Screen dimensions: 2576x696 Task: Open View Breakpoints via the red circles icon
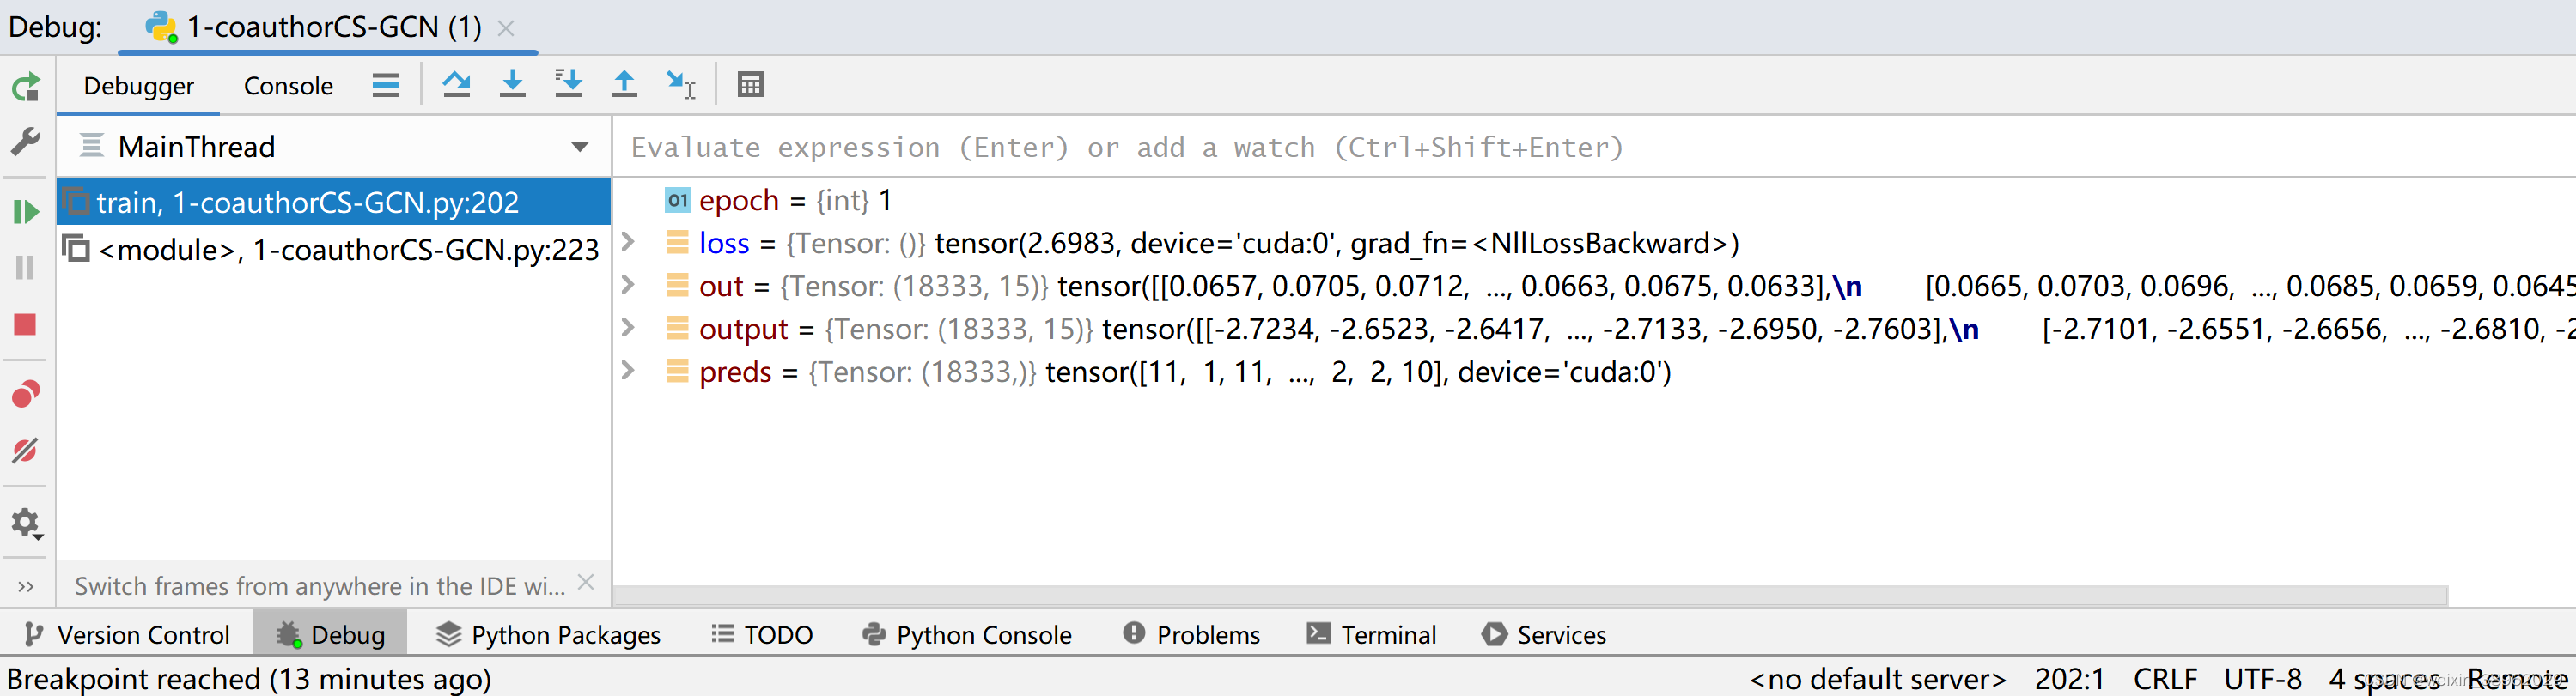[x=26, y=392]
